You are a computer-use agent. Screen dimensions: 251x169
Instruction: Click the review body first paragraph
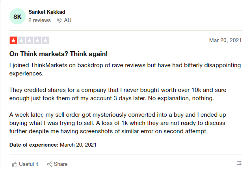point(125,69)
